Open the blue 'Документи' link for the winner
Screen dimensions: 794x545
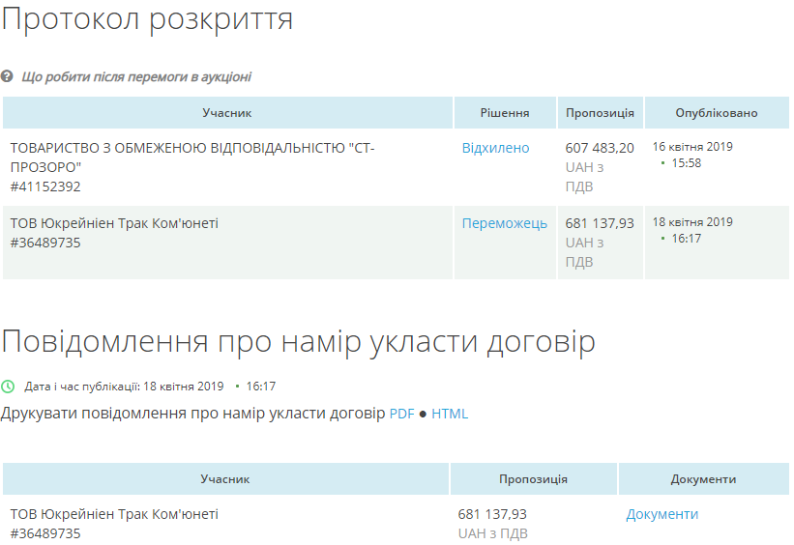662,514
